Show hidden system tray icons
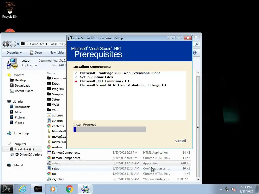Viewport: 259px width, 194px height. tap(221, 189)
